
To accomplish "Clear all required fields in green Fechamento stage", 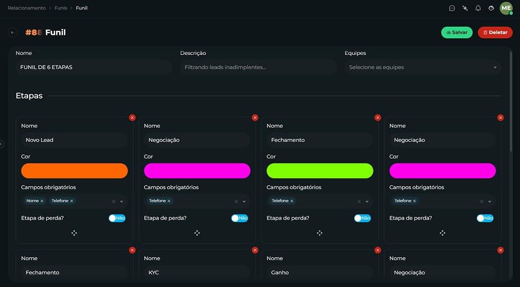I will click(x=359, y=202).
